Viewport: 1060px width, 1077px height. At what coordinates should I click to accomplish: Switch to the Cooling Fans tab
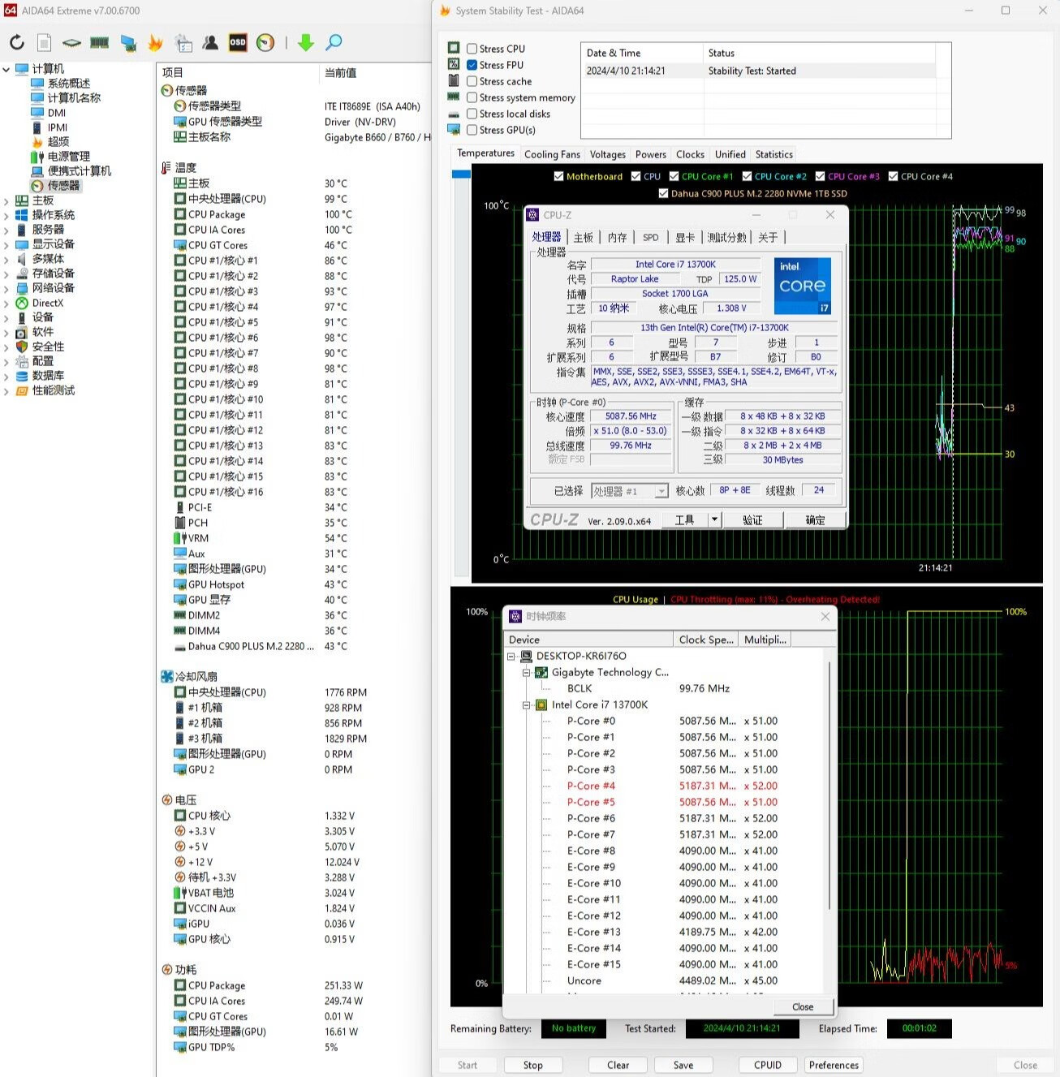(552, 154)
